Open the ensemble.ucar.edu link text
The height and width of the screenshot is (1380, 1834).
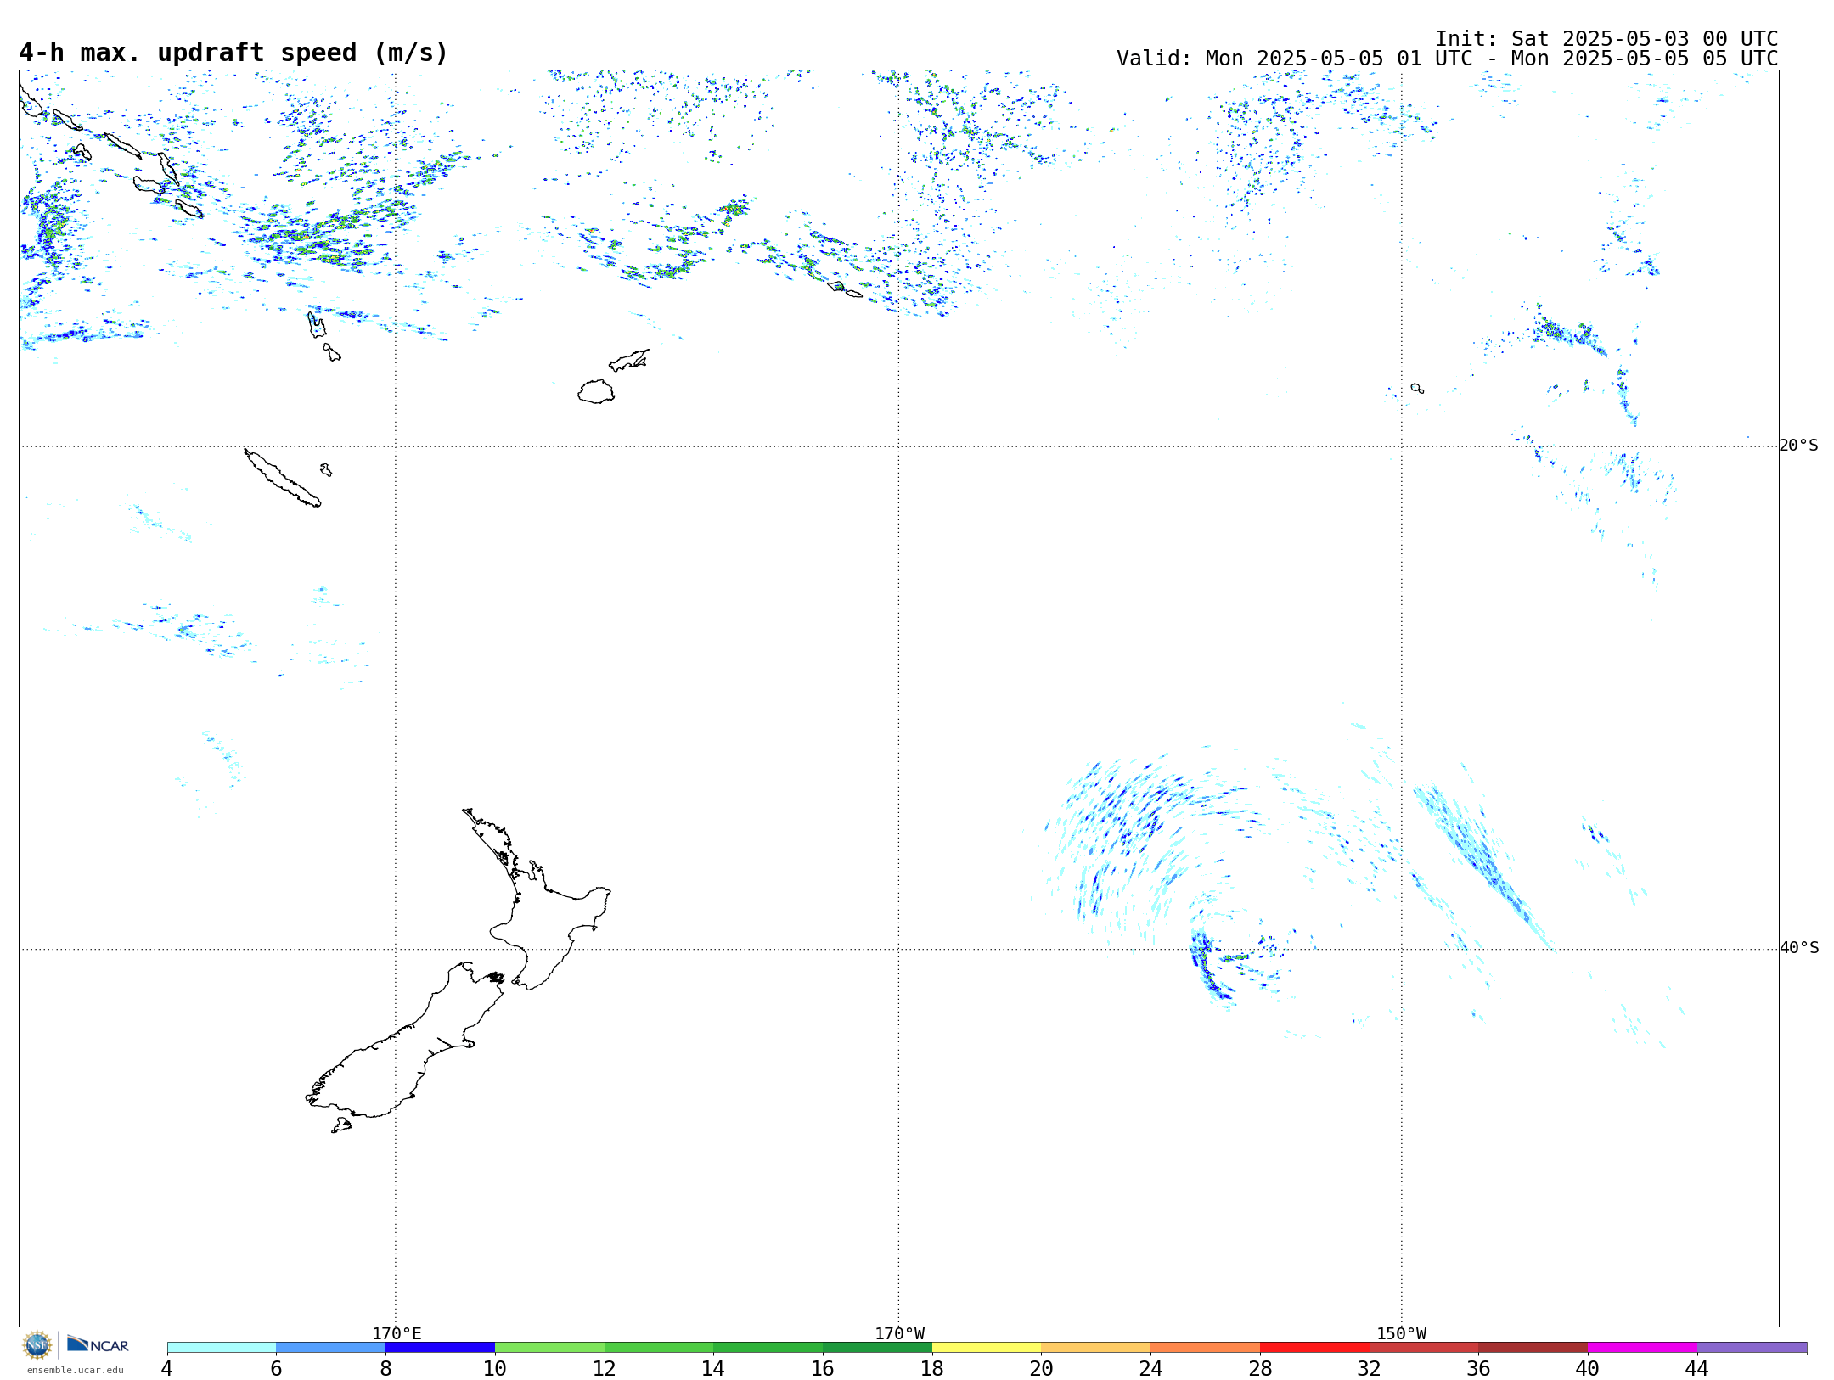point(75,1370)
